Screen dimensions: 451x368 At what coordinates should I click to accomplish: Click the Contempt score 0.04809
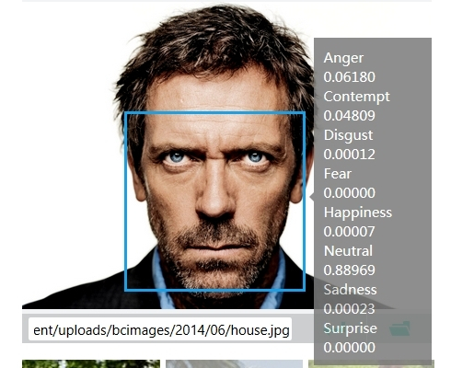(x=349, y=116)
